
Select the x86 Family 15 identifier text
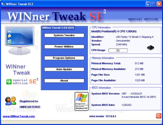pos(134,37)
